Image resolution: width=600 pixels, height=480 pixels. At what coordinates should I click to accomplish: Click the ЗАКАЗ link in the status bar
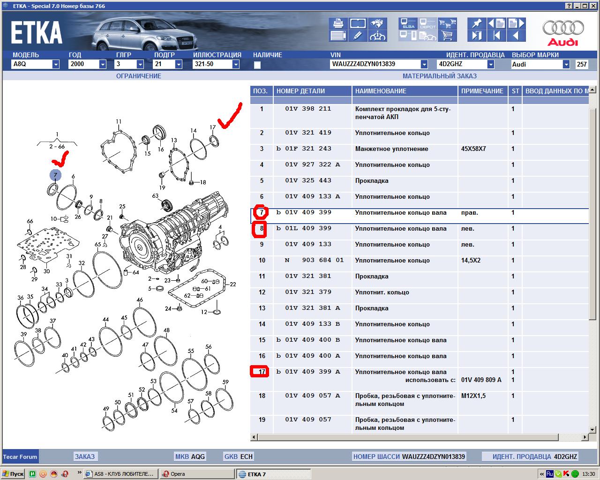click(x=85, y=457)
